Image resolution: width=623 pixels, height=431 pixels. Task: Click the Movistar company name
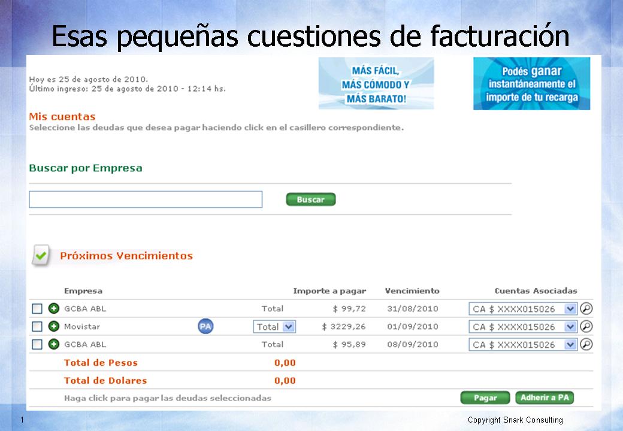point(82,327)
